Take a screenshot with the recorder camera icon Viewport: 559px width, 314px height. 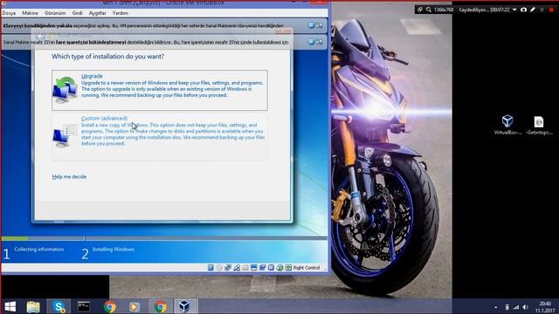pyautogui.click(x=523, y=10)
